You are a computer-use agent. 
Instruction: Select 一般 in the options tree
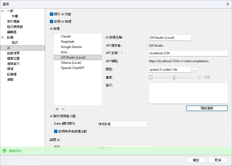[x=10, y=11]
